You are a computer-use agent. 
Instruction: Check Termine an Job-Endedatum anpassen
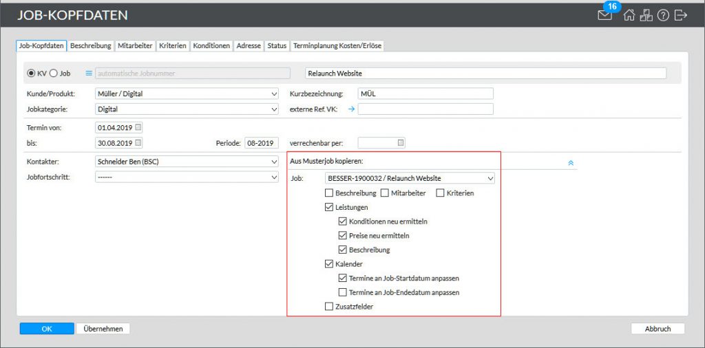click(x=343, y=292)
